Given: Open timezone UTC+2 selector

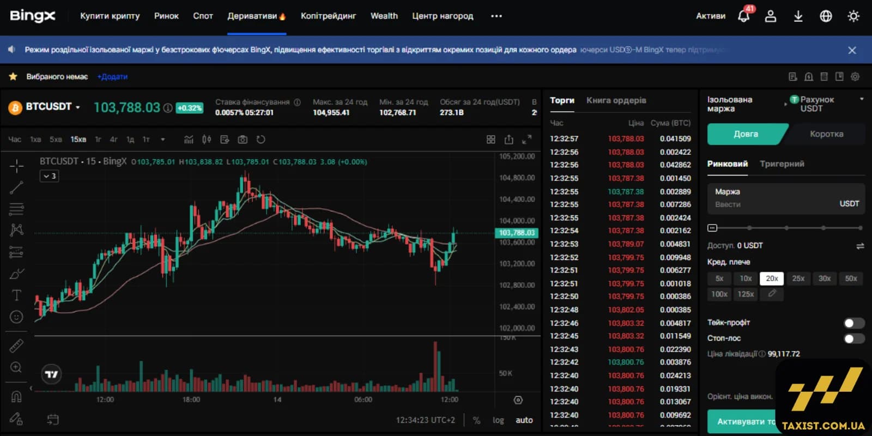Looking at the screenshot, I should click(x=425, y=420).
